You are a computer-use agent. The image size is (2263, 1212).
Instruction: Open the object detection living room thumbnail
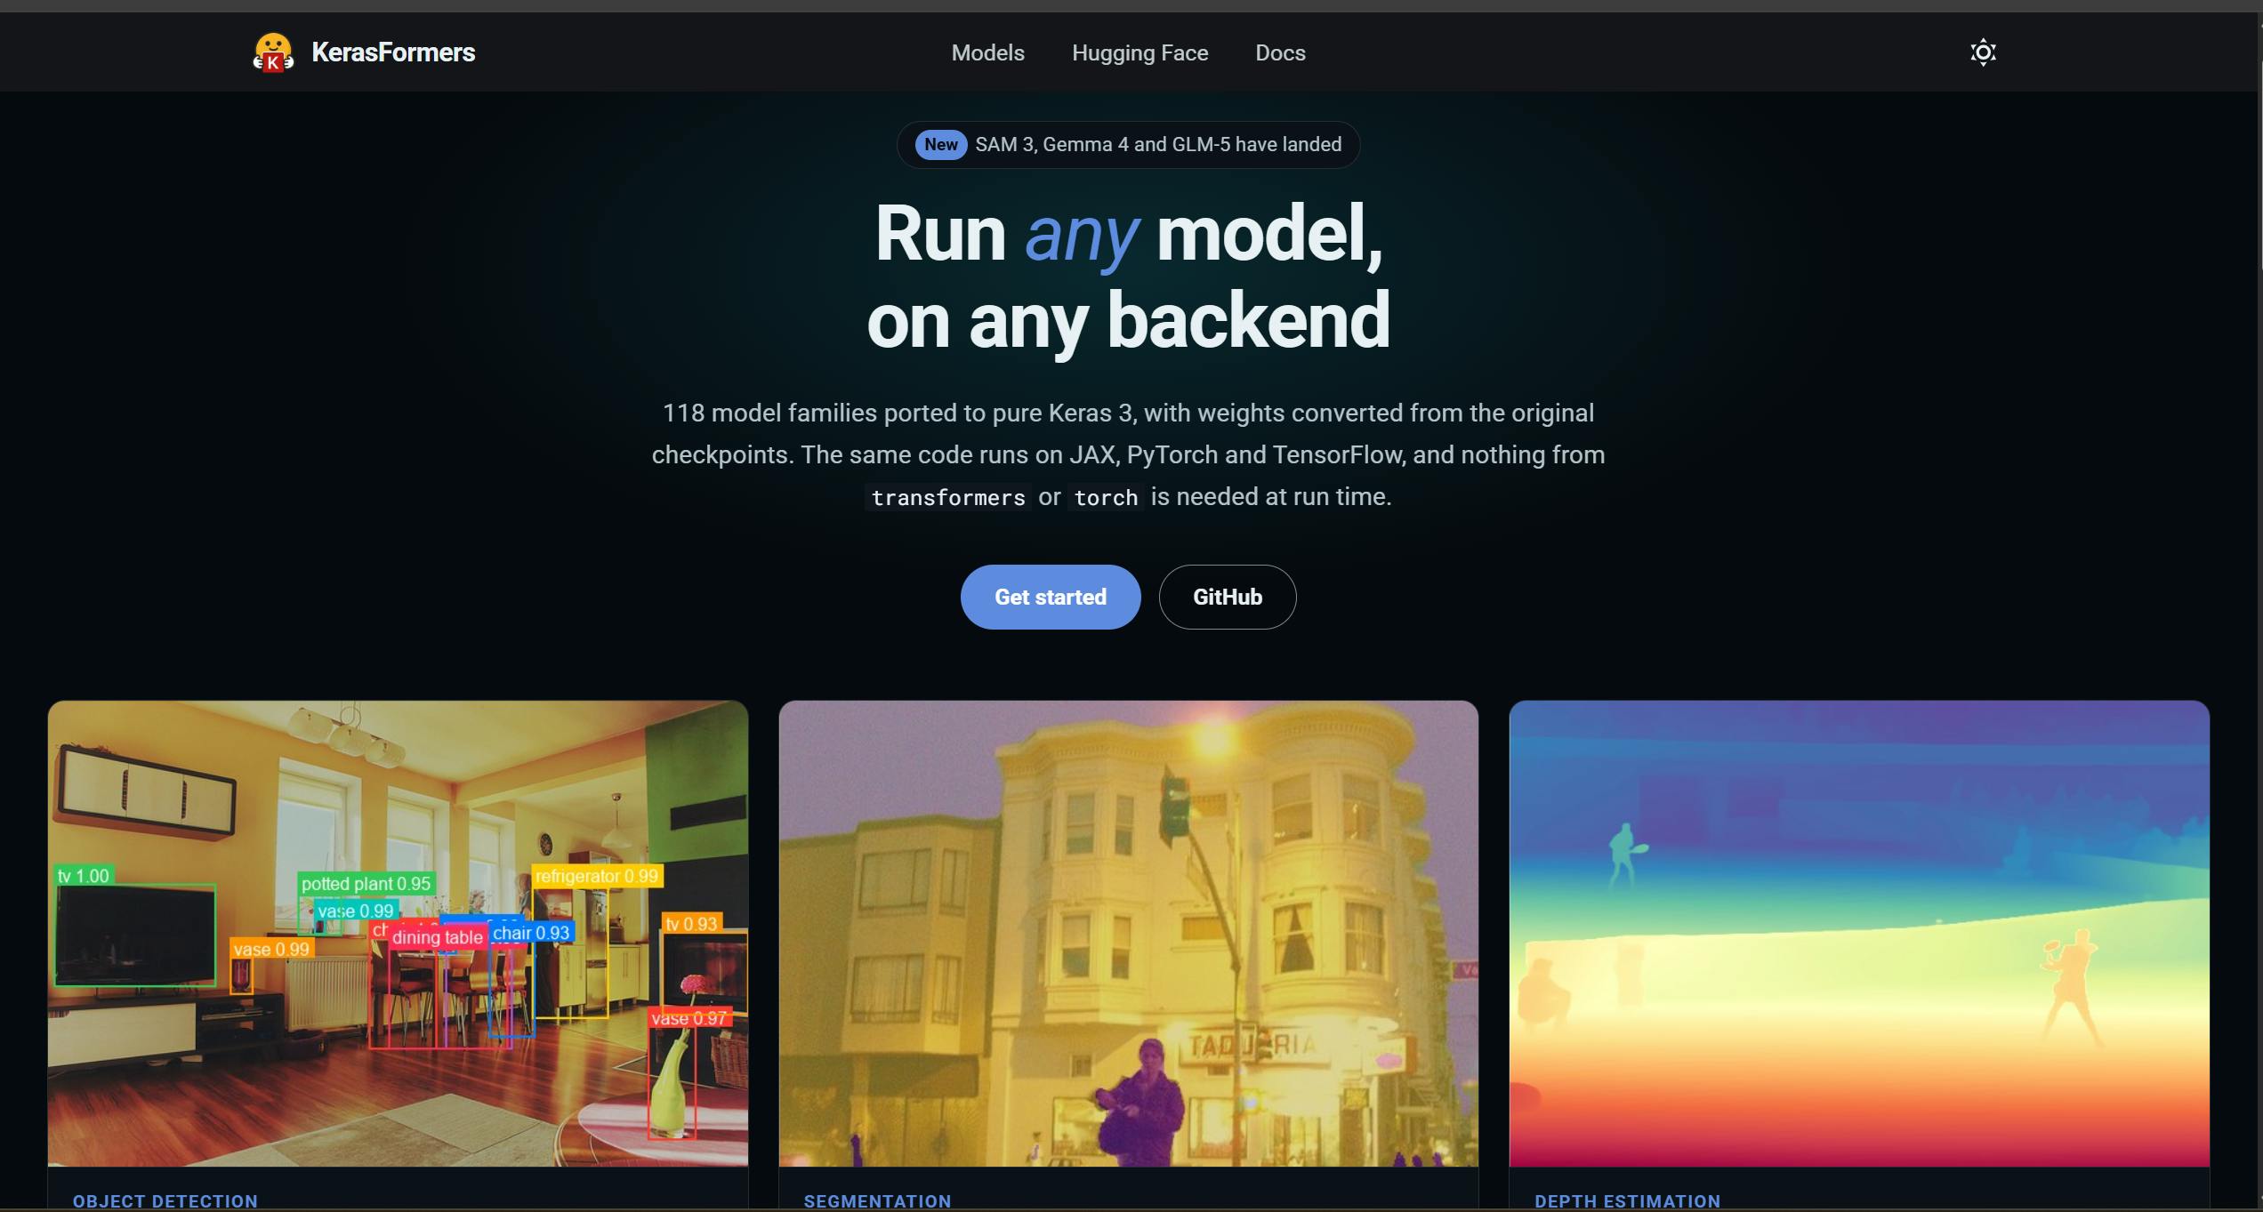click(398, 934)
